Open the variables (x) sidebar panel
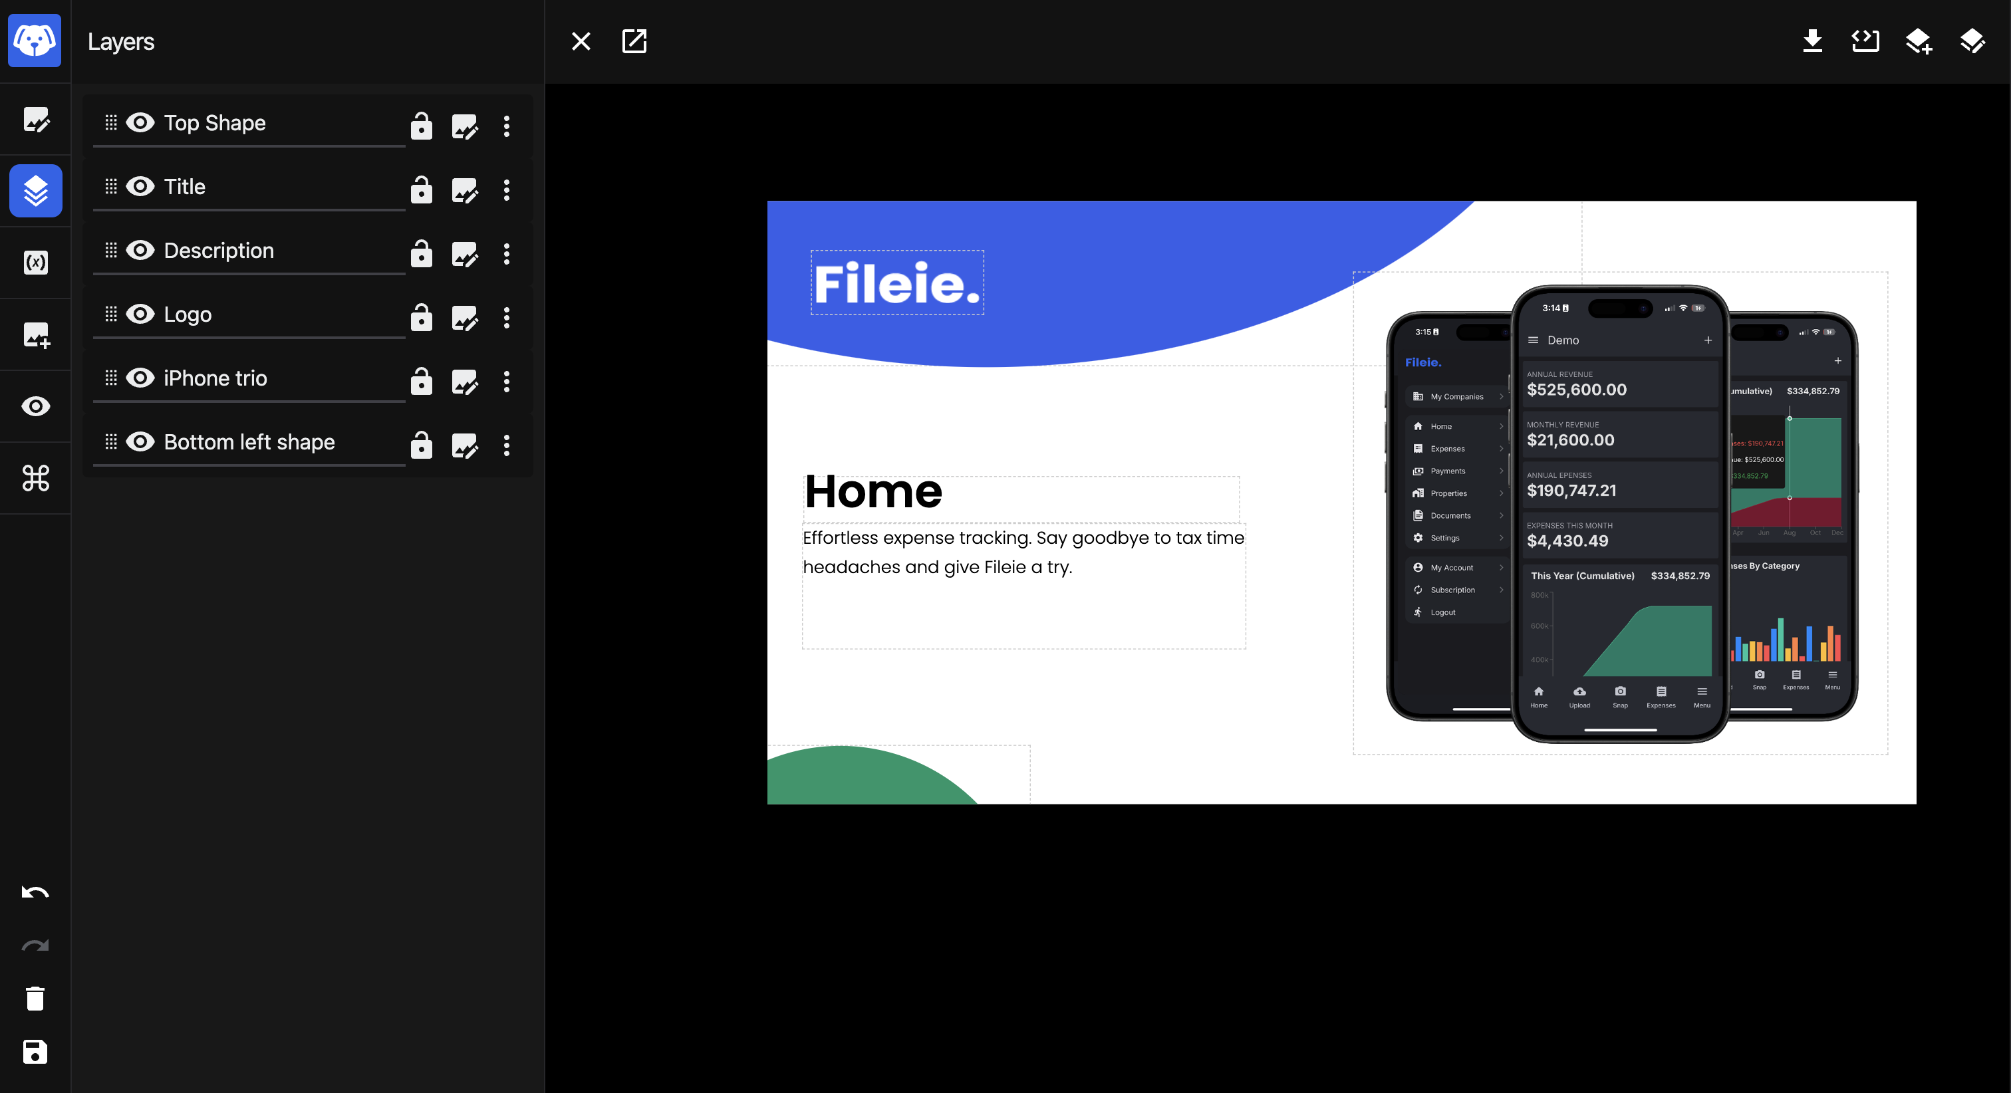 (x=36, y=263)
